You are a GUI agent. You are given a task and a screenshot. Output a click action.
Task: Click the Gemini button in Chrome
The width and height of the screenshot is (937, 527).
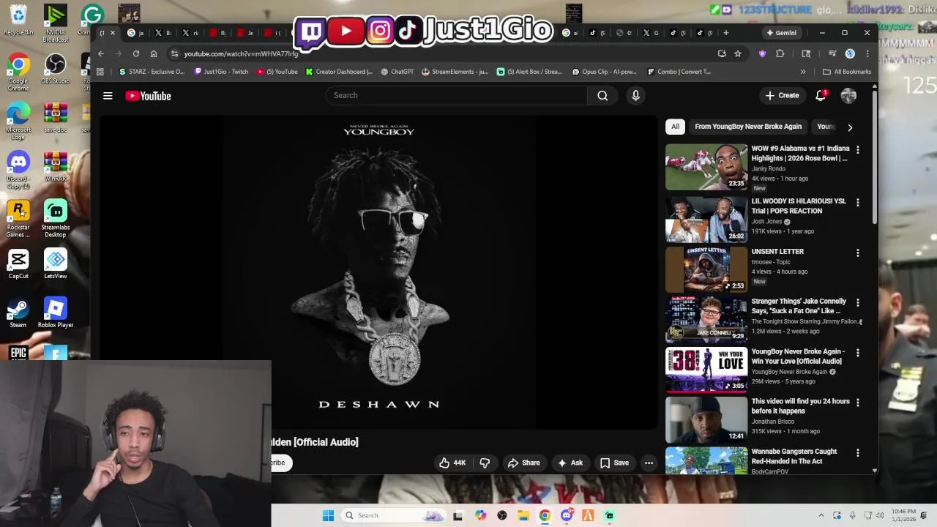point(781,33)
